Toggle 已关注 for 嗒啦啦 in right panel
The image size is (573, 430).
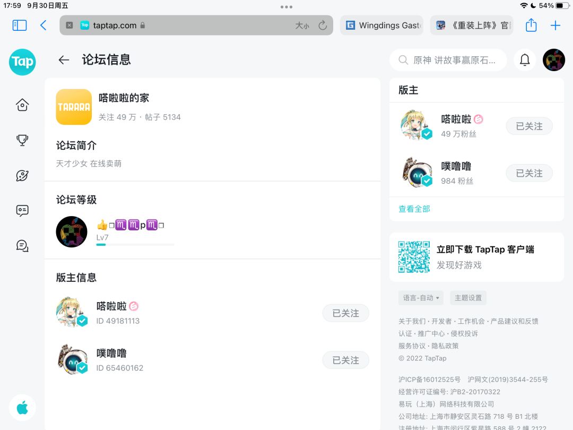pyautogui.click(x=529, y=126)
